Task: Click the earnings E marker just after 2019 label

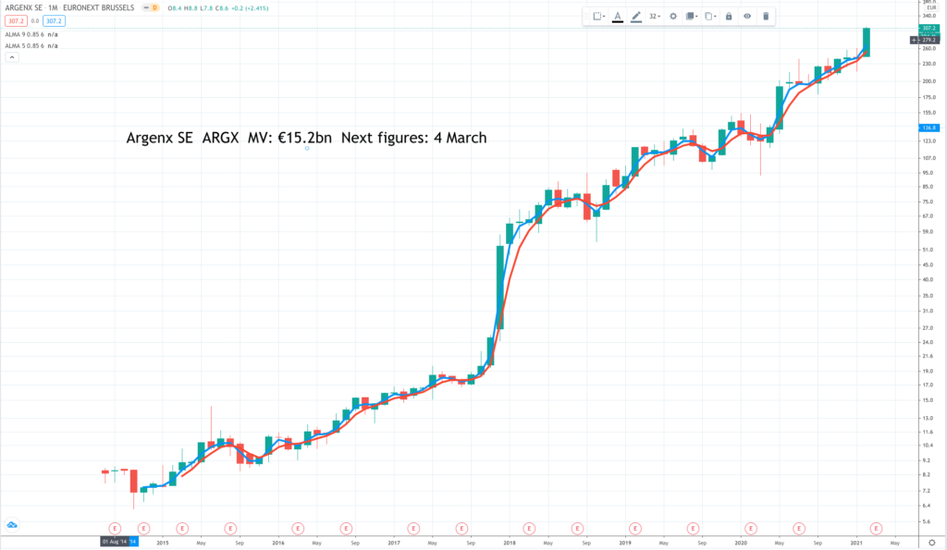Action: 634,529
